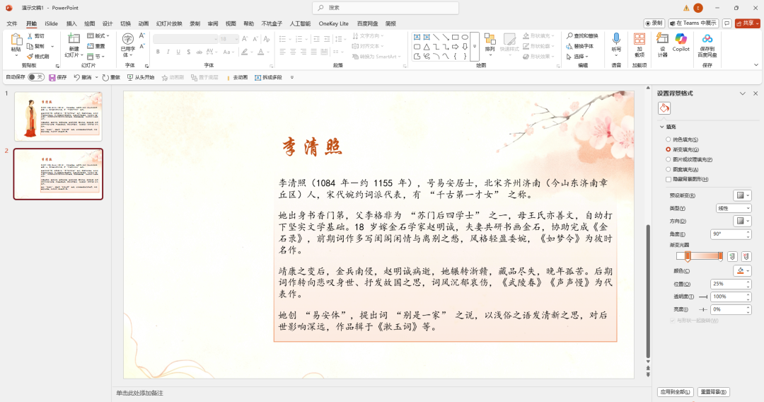
Task: Open the Section (节) dropdown
Action: pyautogui.click(x=95, y=57)
